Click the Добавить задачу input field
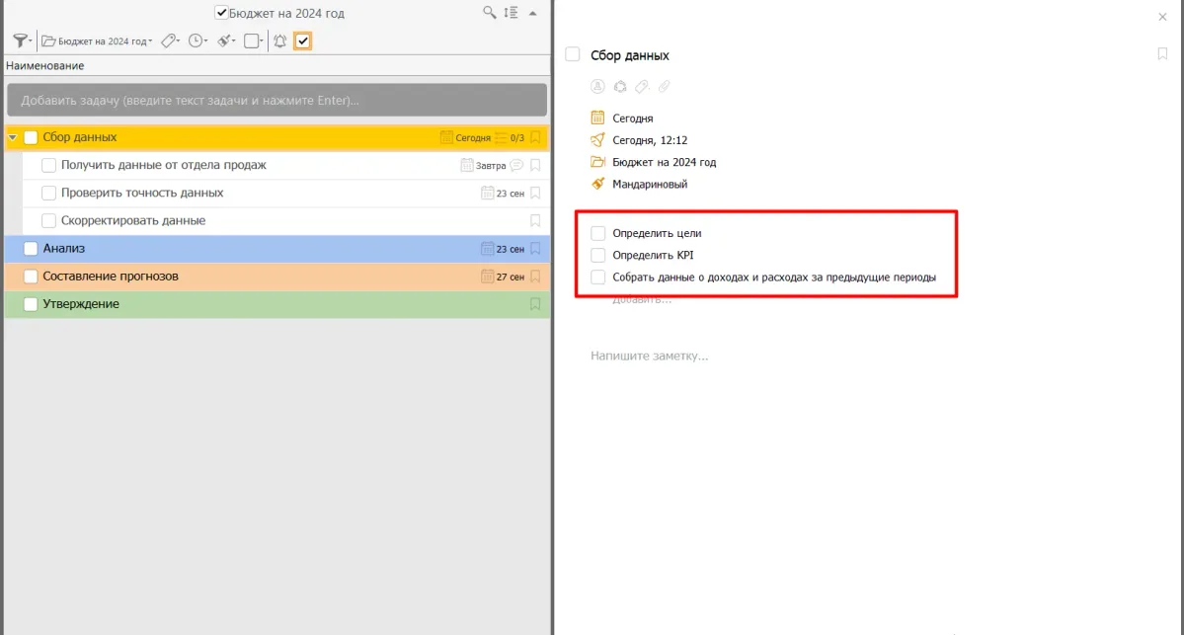 pos(276,101)
